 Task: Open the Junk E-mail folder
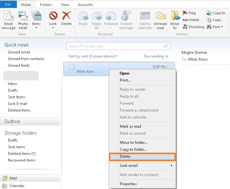pos(17,103)
